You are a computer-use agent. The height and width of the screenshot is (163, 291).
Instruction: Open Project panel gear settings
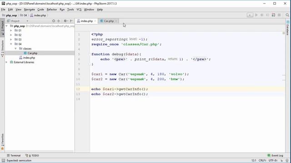[x=65, y=21]
